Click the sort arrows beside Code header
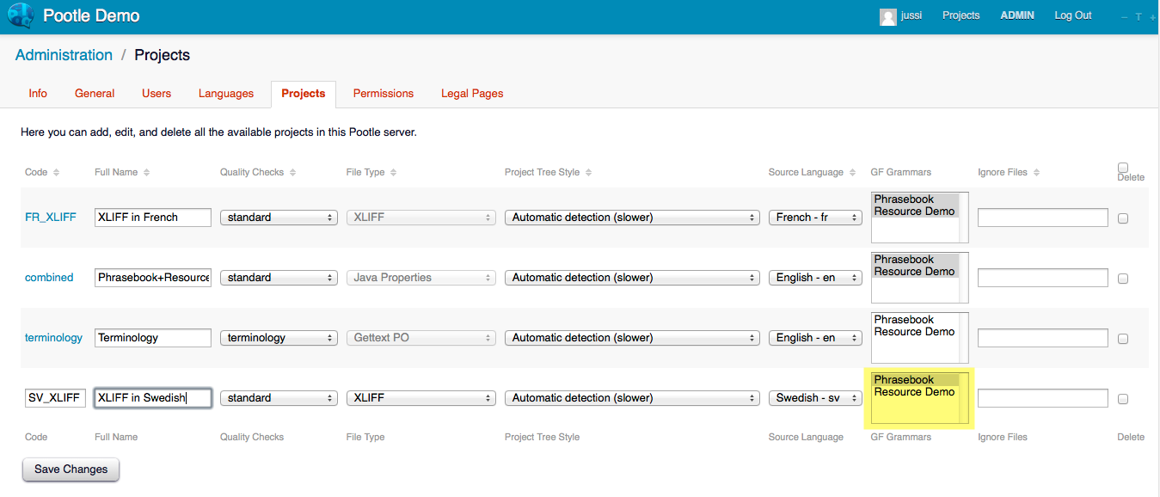 pyautogui.click(x=57, y=173)
